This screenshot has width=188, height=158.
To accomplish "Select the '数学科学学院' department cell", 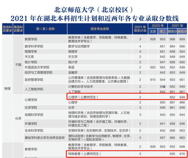I will 45,46.
